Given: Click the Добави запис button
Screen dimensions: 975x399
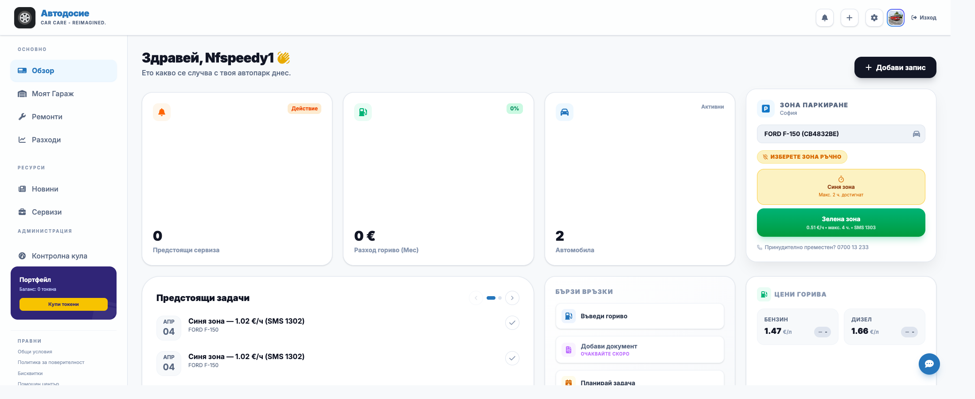Looking at the screenshot, I should click(x=895, y=67).
